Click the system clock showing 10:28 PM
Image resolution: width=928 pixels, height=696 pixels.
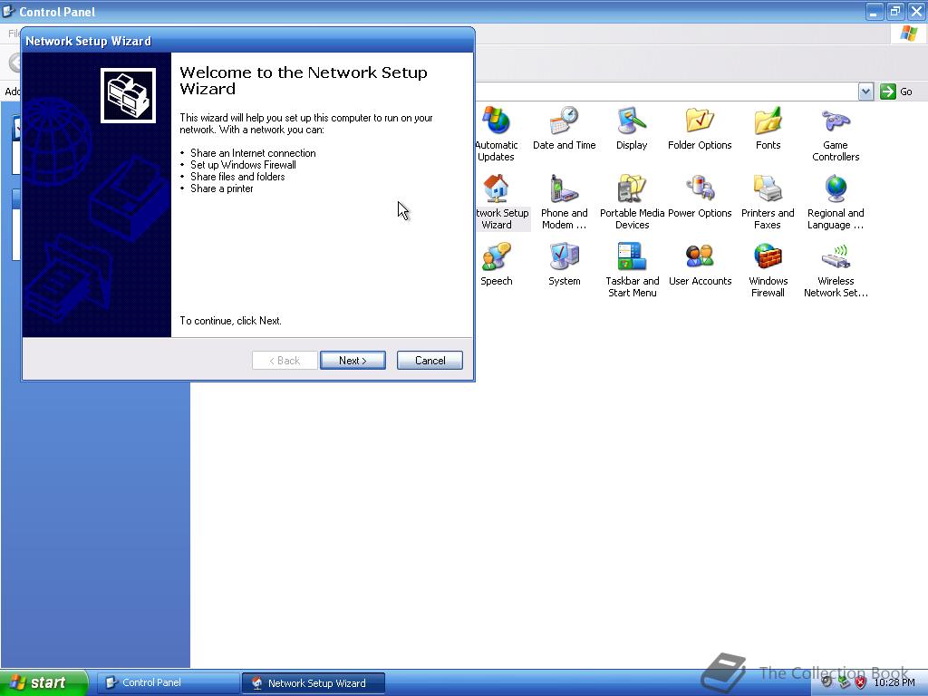894,682
